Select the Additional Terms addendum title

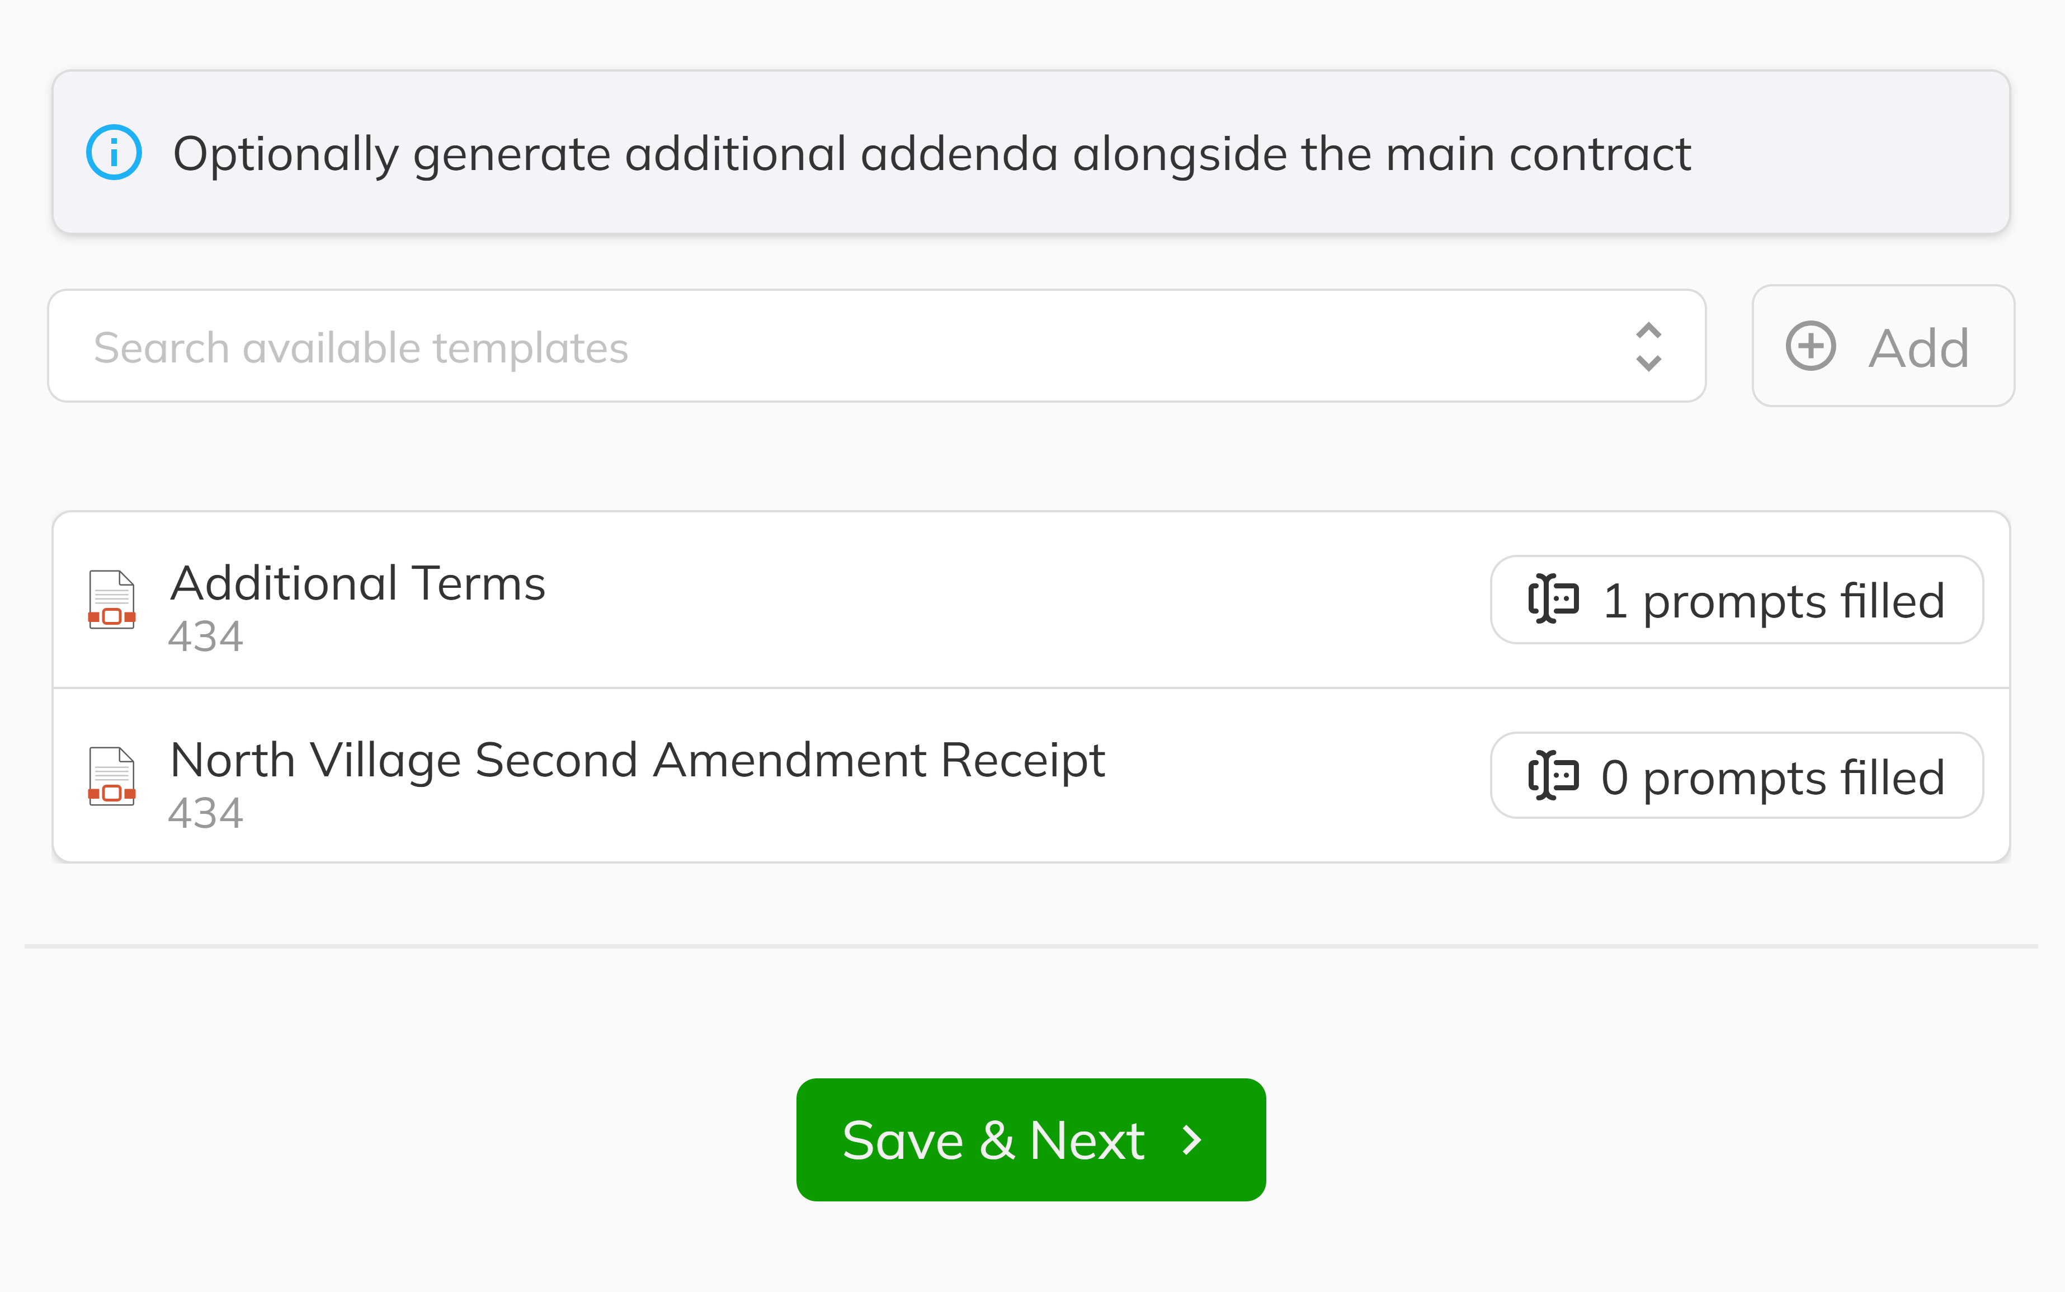[x=358, y=583]
